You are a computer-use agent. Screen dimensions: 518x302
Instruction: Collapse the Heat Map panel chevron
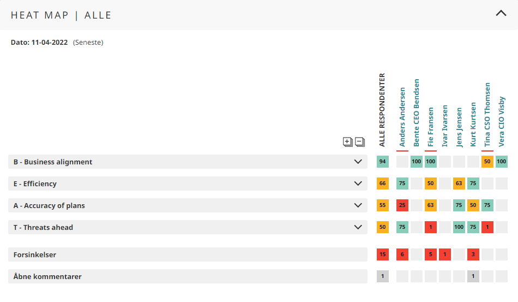(x=501, y=14)
